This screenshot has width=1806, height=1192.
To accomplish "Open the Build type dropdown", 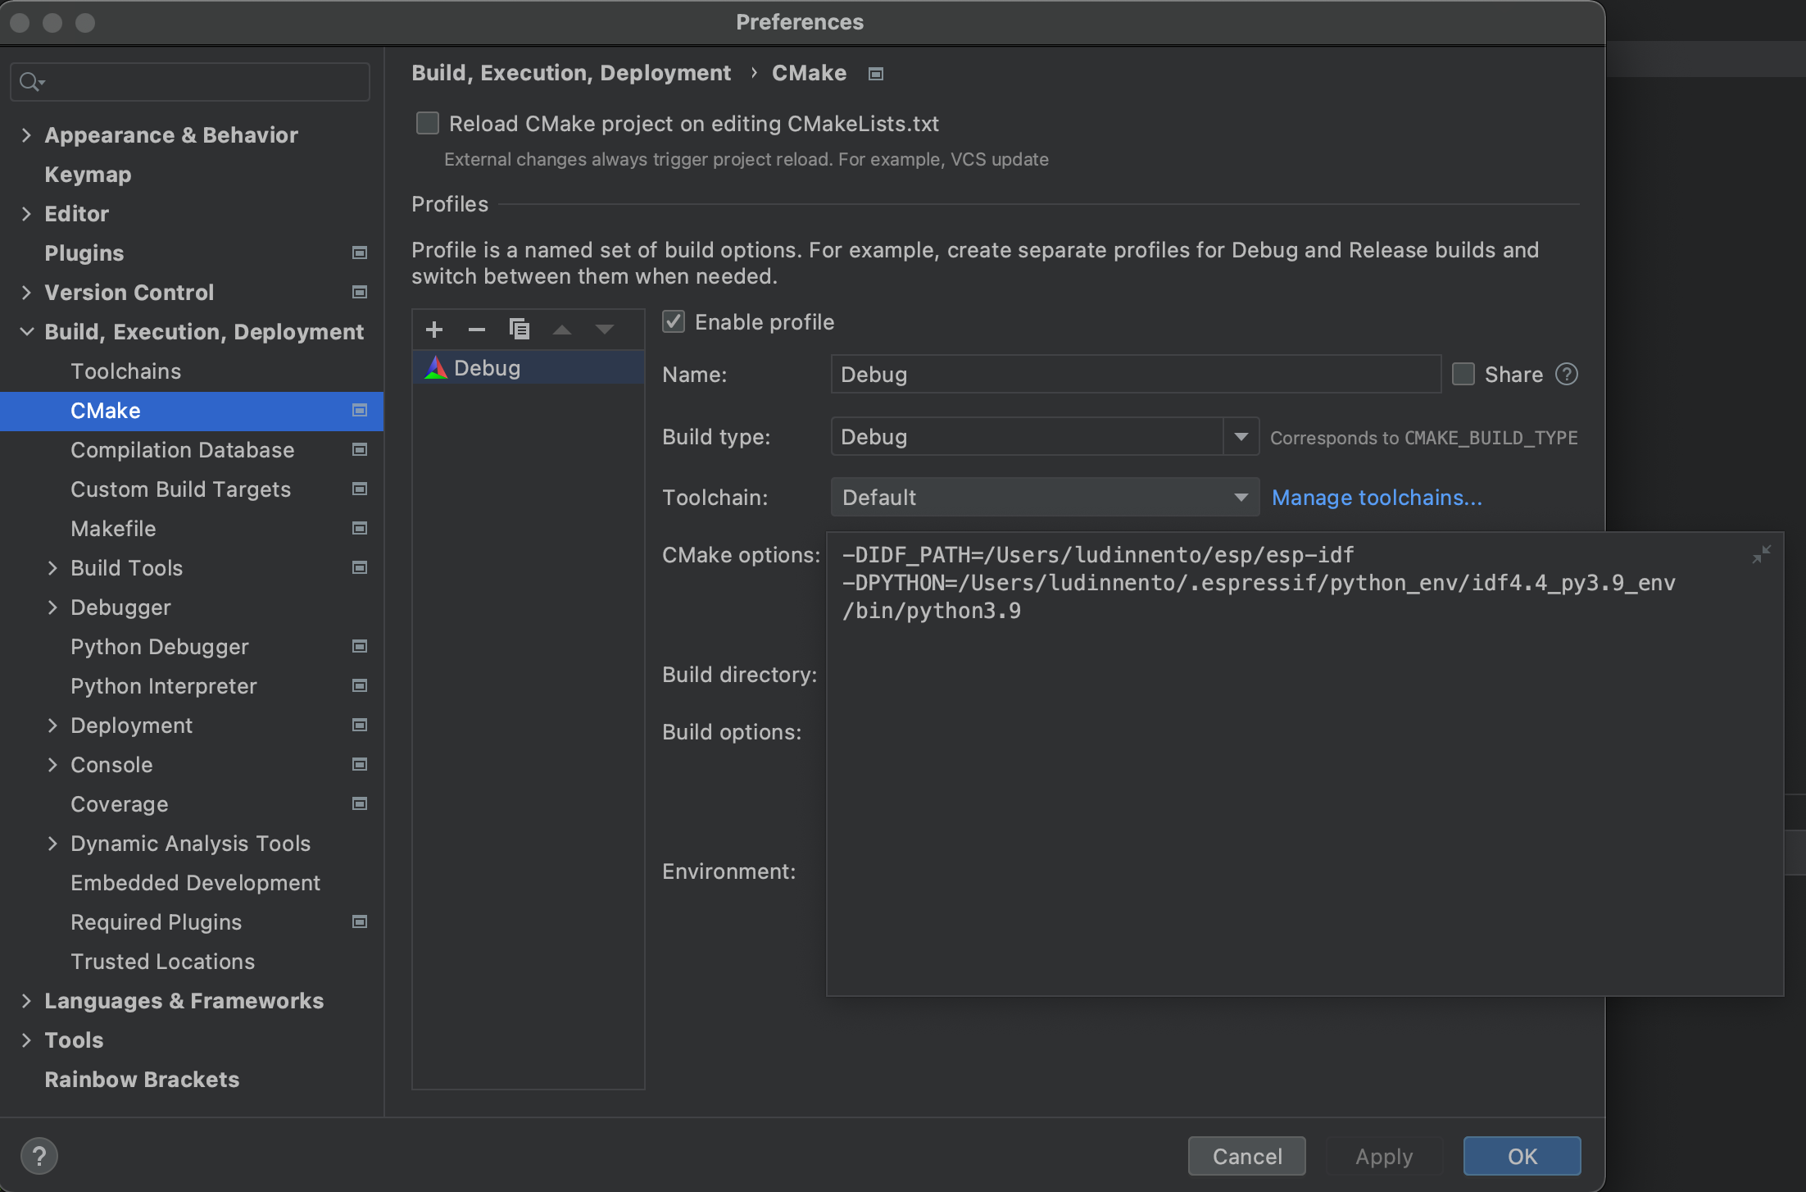I will [x=1241, y=437].
